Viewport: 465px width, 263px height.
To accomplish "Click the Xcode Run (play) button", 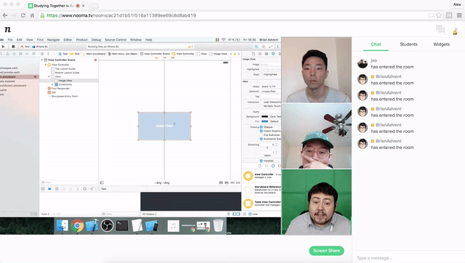I will 3,46.
